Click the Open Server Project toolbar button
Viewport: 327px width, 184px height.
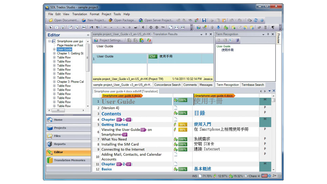(156, 20)
